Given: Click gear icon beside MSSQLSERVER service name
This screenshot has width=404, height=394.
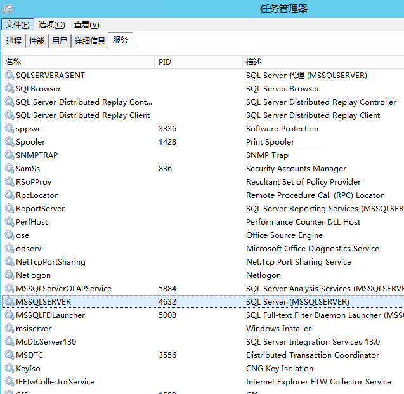Looking at the screenshot, I should pos(10,301).
